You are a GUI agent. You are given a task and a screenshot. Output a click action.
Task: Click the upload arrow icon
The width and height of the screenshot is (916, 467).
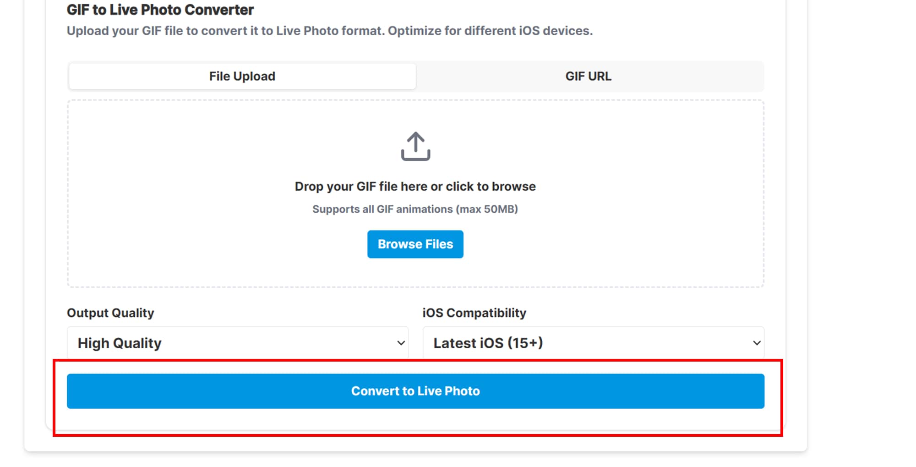(x=415, y=147)
